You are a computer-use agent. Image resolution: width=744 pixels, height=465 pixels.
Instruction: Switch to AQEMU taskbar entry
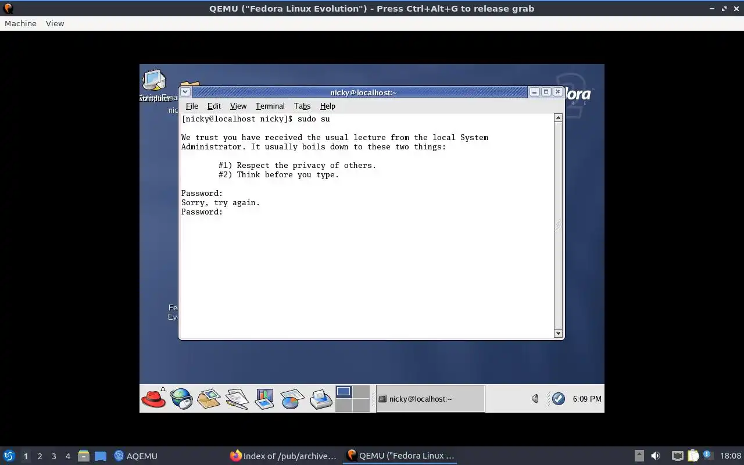[136, 456]
